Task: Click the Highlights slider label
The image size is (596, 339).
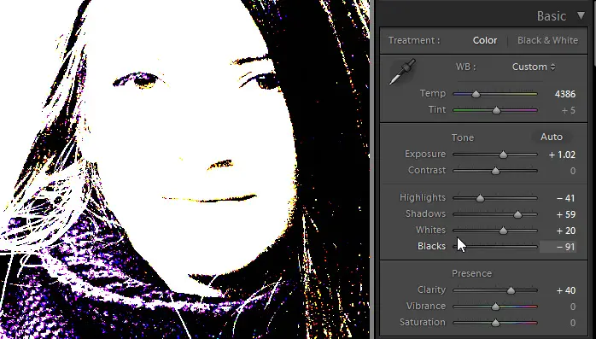Action: point(423,197)
